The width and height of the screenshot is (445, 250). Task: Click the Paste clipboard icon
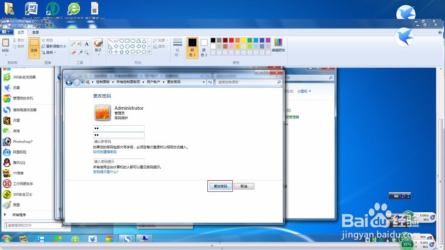[5, 43]
